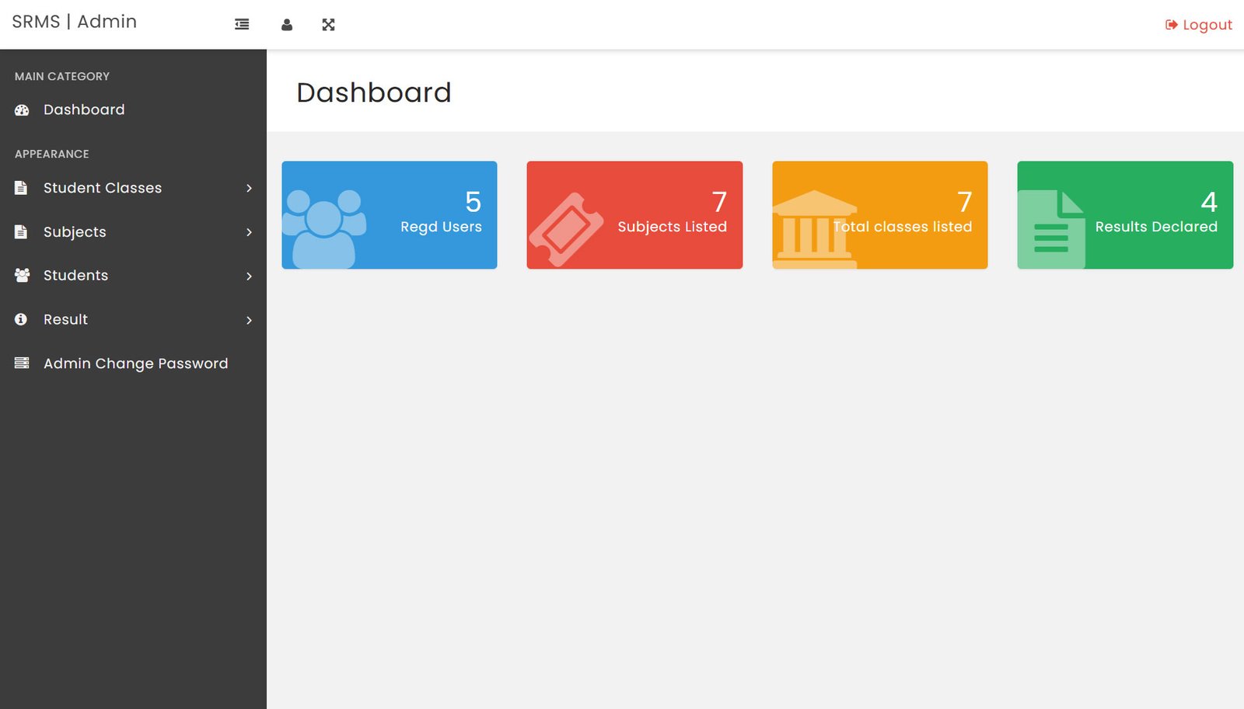Screen dimensions: 1244x709
Task: Click the users icon on Regd Users card
Action: [324, 229]
